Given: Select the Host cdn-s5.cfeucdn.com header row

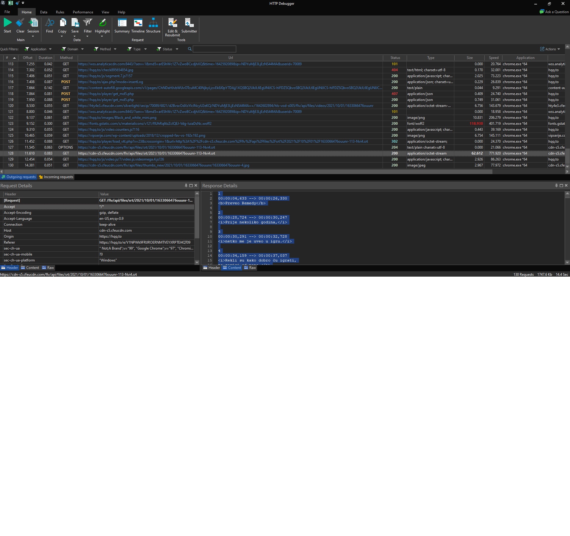Looking at the screenshot, I should pos(98,230).
